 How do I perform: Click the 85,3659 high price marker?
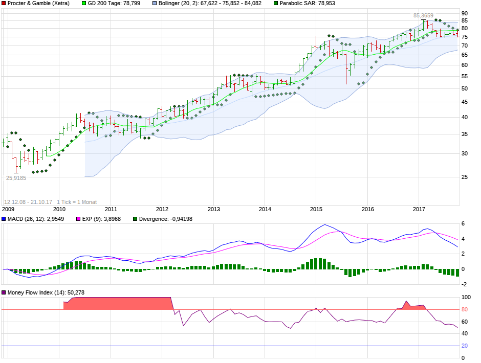[423, 16]
